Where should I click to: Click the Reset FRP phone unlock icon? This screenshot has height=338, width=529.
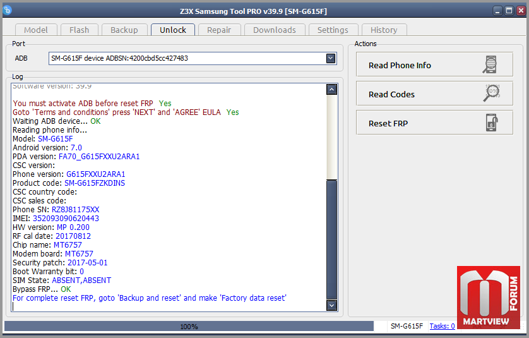pos(492,123)
